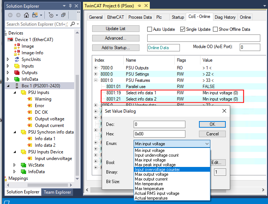Choose Max output voltage in the enum list
Image resolution: width=268 pixels, height=204 pixels.
[172, 174]
